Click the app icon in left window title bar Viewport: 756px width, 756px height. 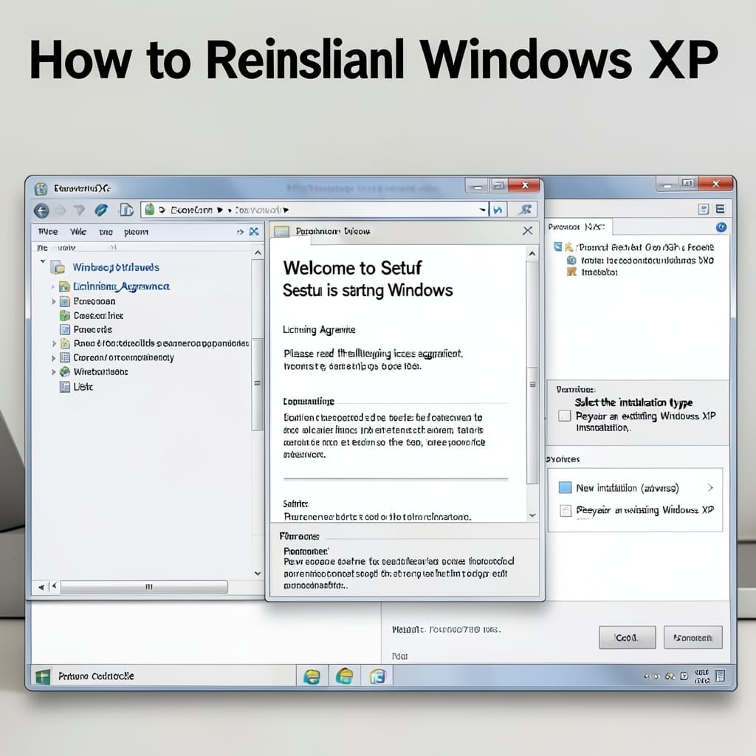(x=41, y=188)
